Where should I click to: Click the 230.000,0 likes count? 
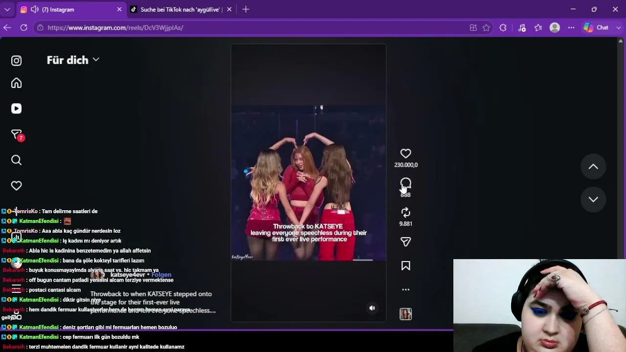coord(406,165)
